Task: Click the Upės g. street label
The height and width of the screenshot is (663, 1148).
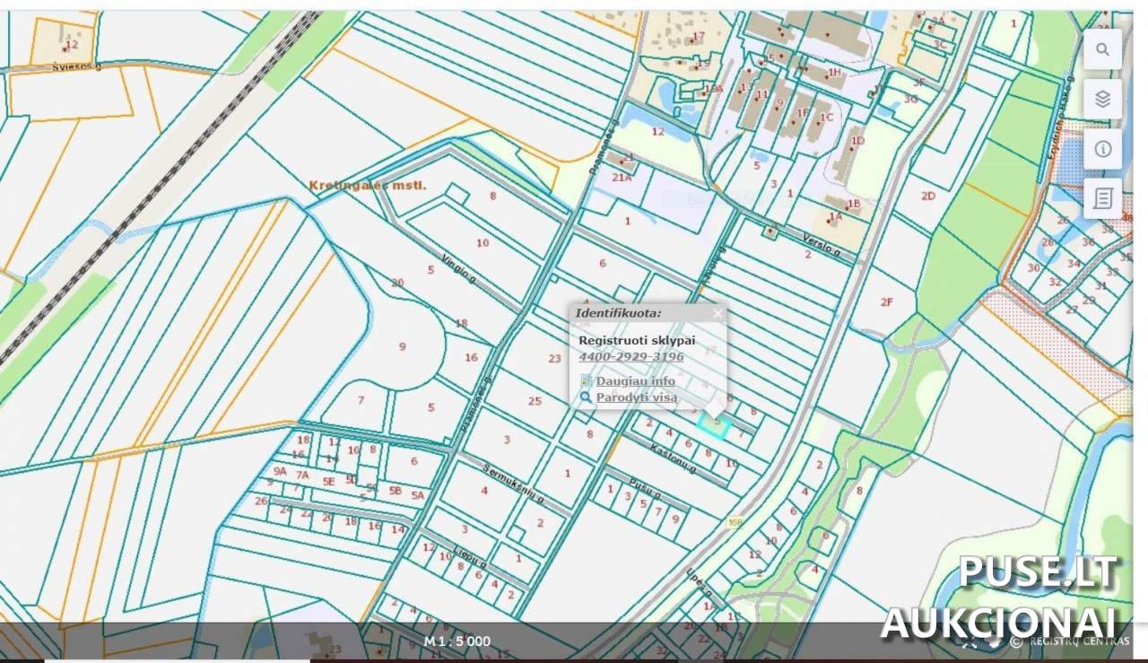Action: pyautogui.click(x=698, y=581)
